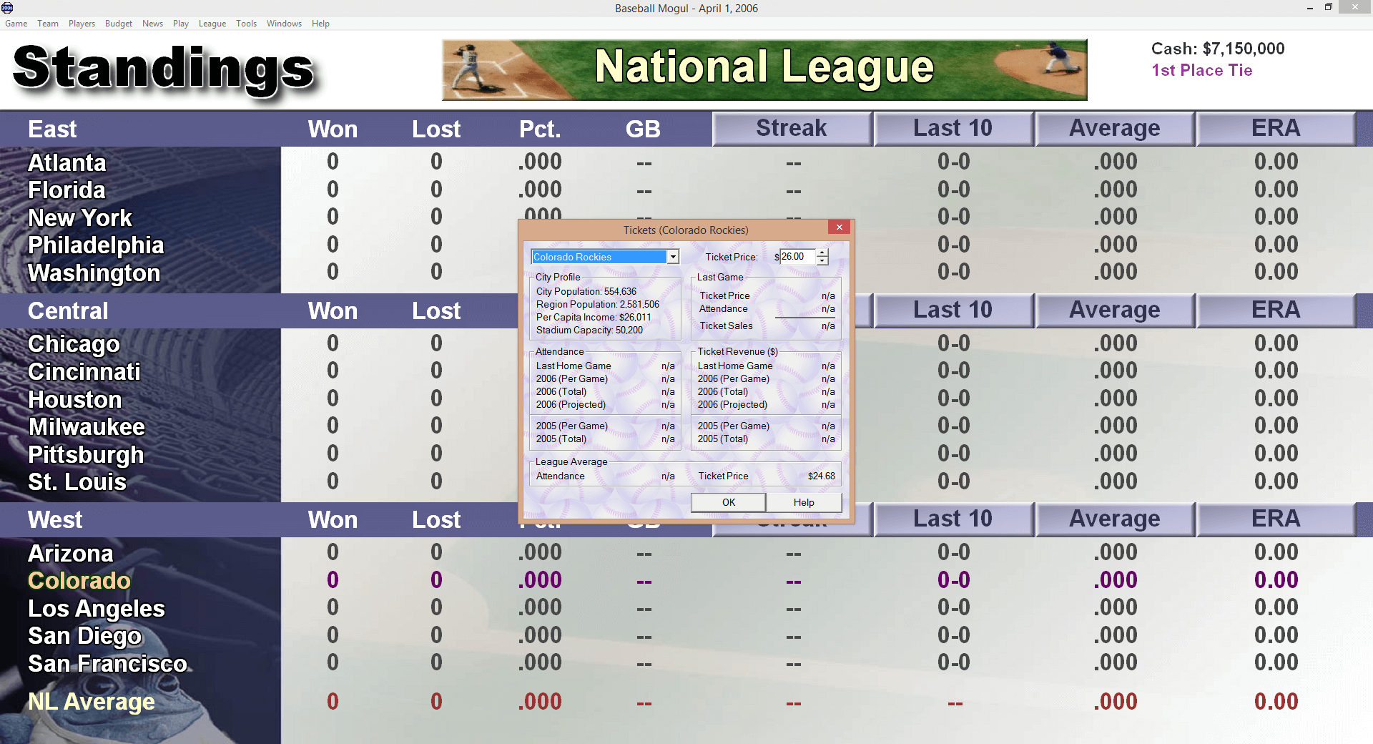Restore the Baseball Mogul window size

1329,7
